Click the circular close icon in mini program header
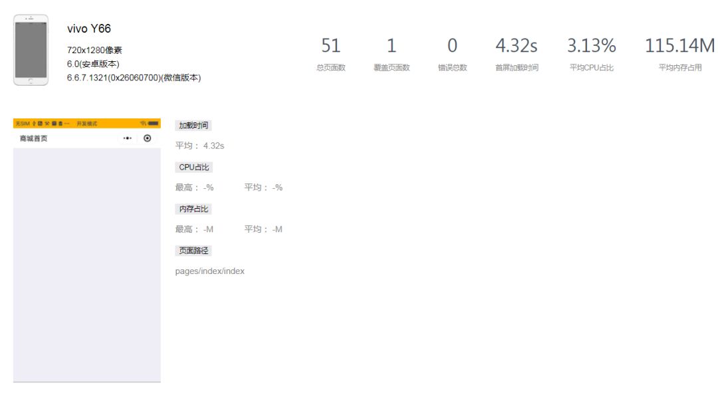 pyautogui.click(x=148, y=138)
